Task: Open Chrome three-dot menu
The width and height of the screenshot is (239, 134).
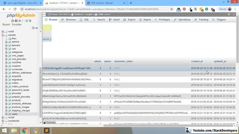Action: (236, 9)
